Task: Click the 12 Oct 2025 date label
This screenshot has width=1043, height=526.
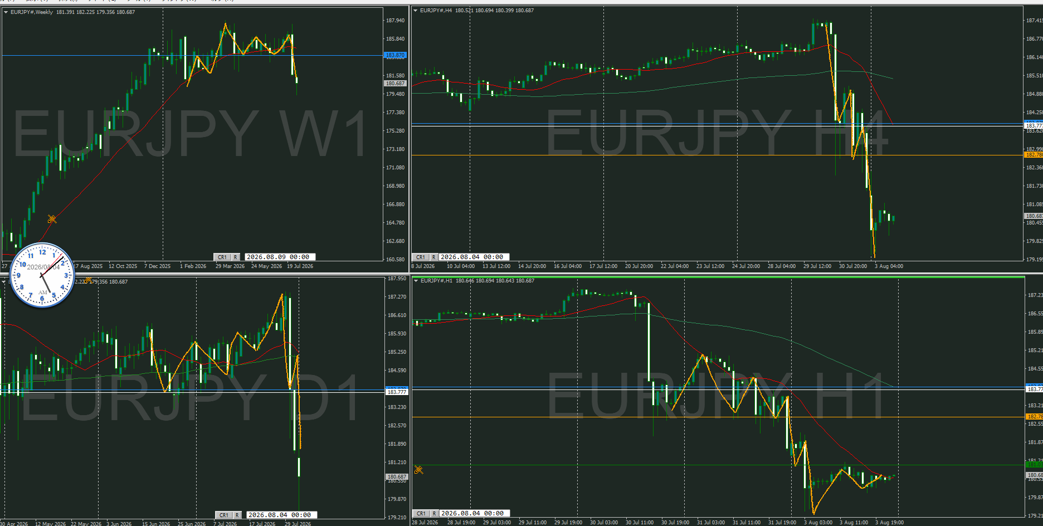Action: pos(123,266)
